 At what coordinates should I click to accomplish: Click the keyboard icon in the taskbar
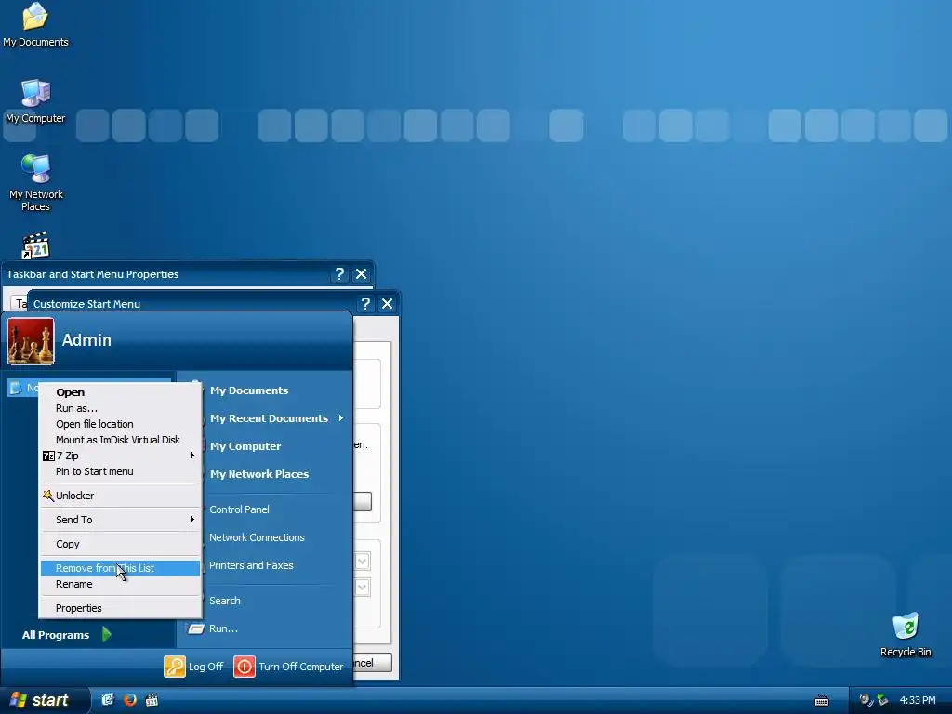[x=822, y=701]
